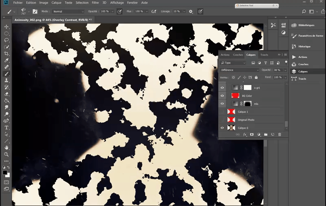Image resolution: width=326 pixels, height=206 pixels.
Task: Open smoothing options gear icon
Action: pos(191,11)
